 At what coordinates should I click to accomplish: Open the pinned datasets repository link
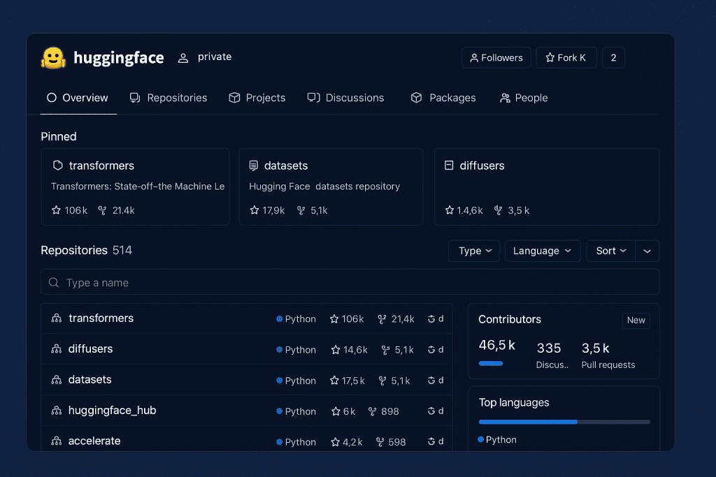[286, 166]
